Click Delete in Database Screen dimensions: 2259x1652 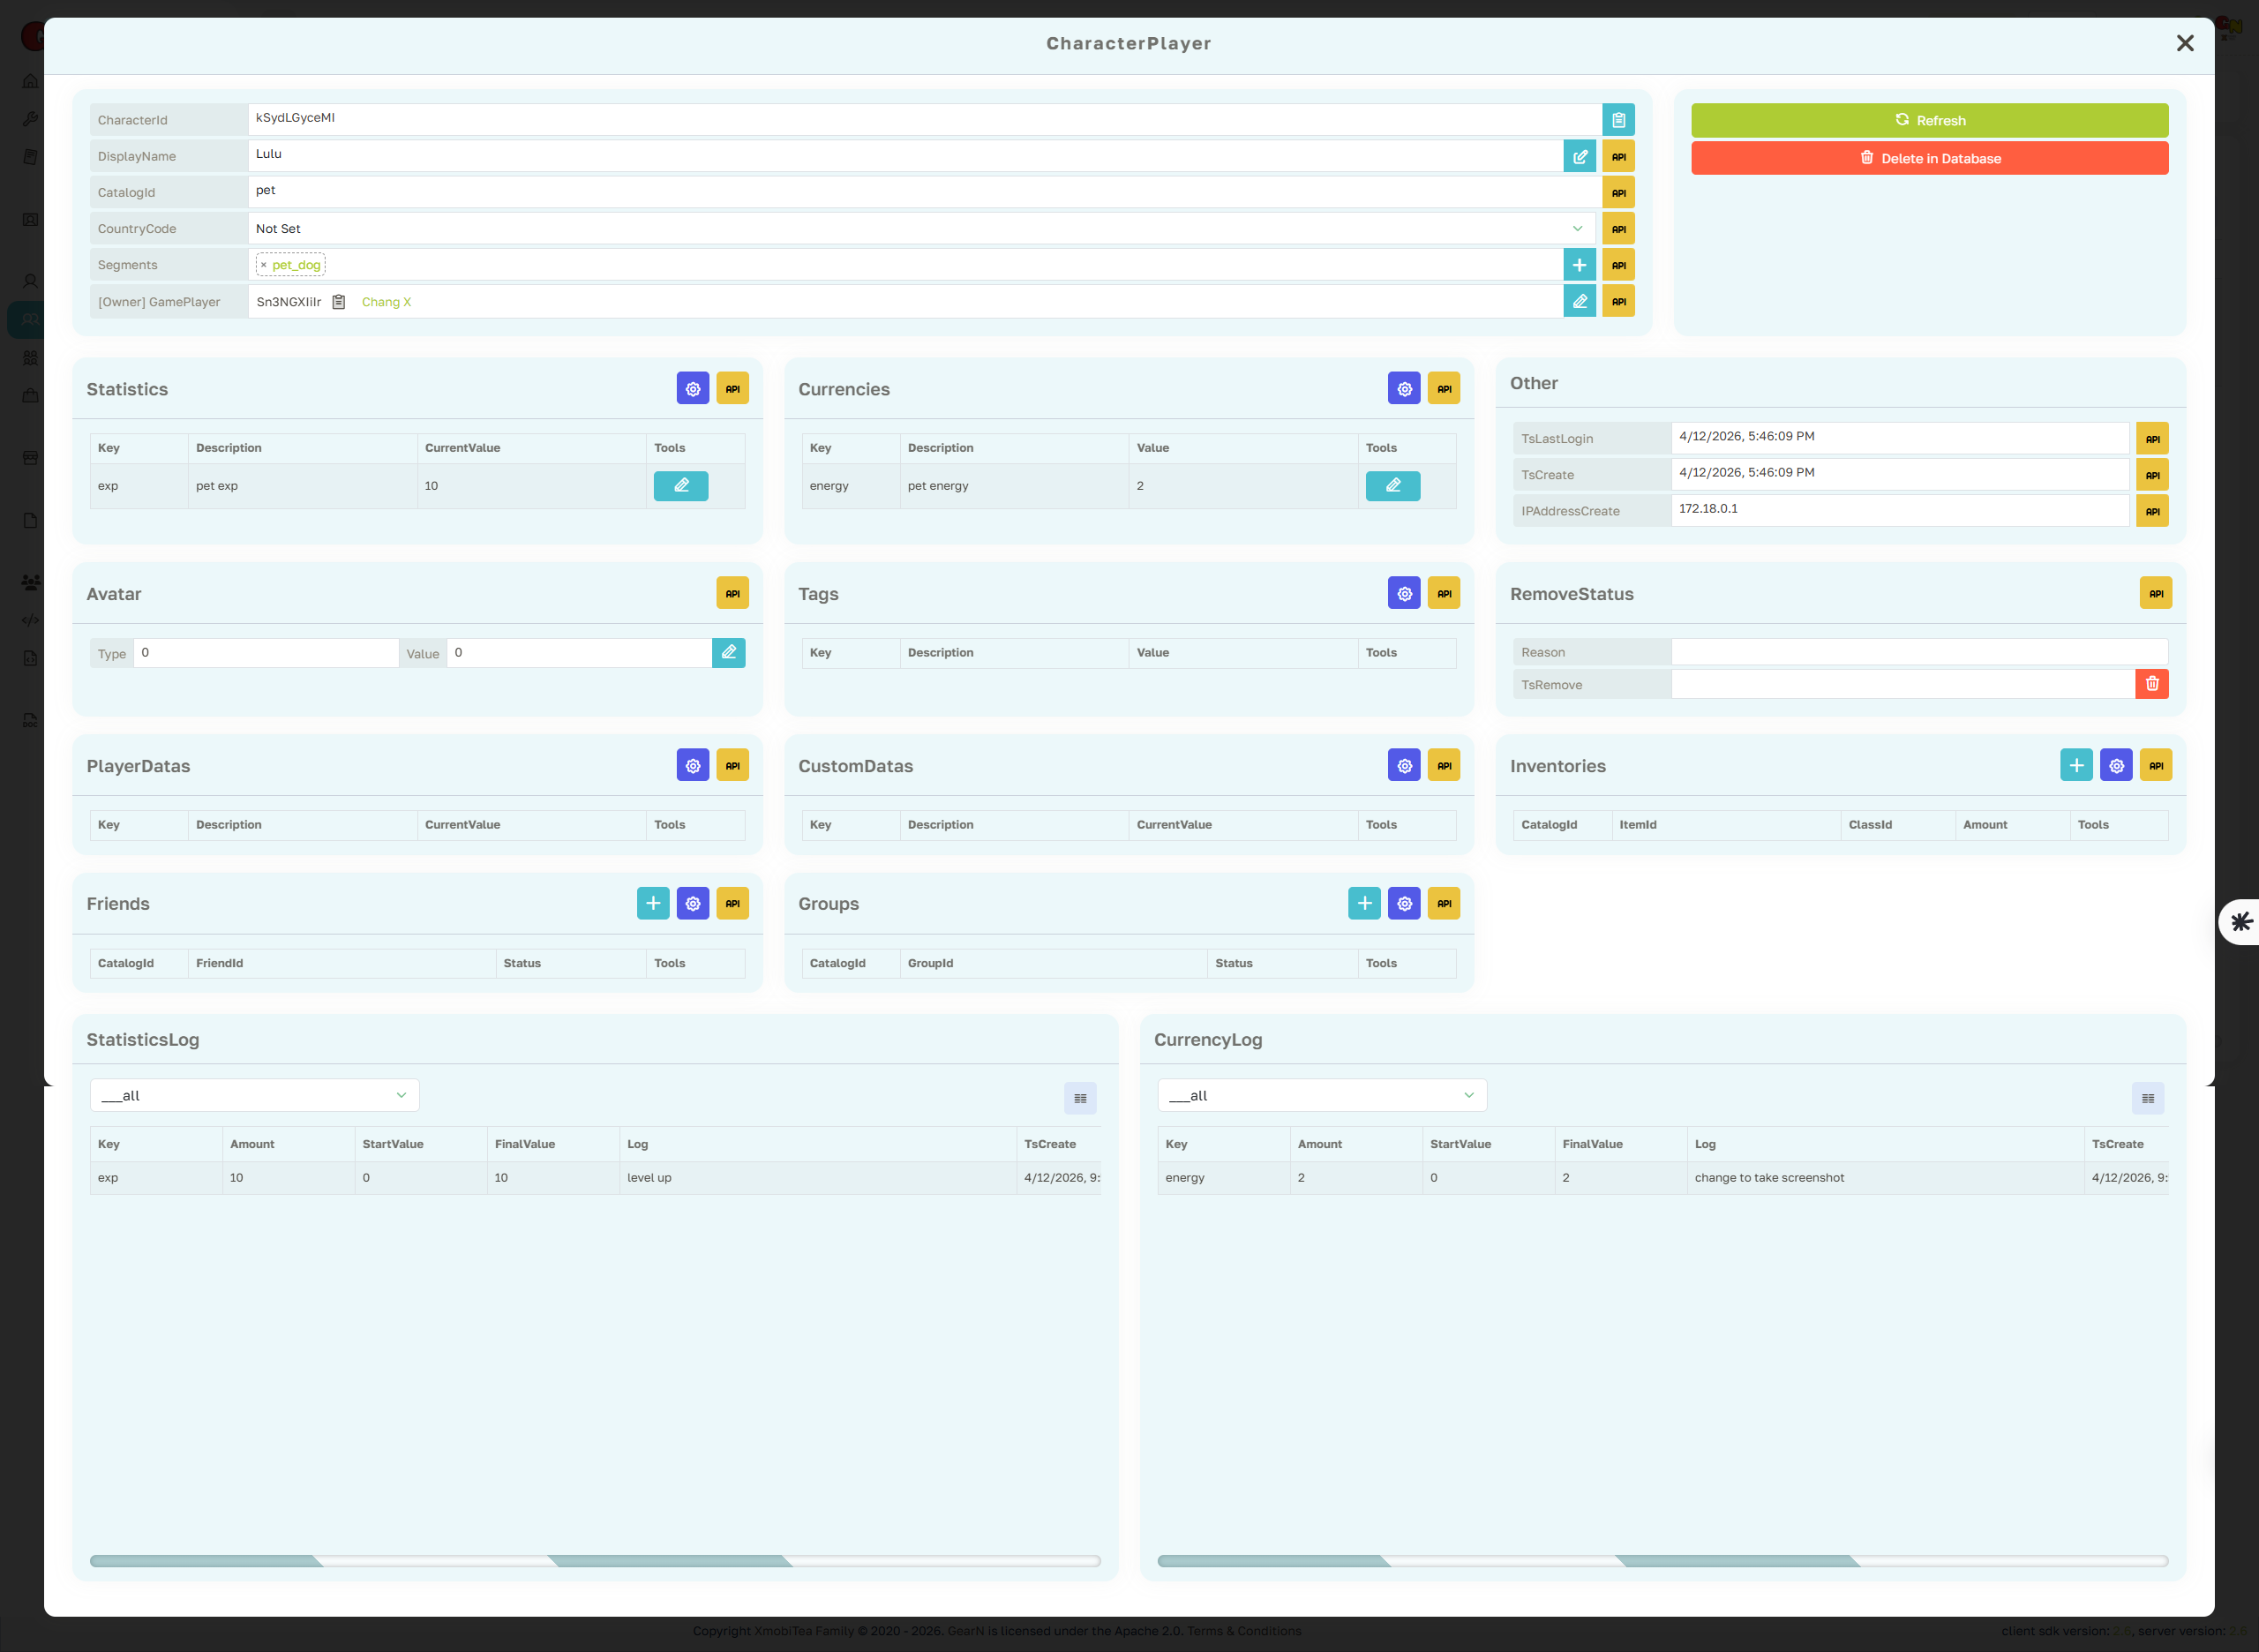tap(1929, 157)
